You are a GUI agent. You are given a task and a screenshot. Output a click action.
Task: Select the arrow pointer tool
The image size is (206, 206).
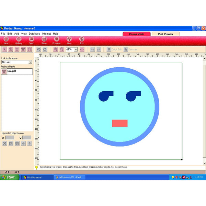(x=4, y=49)
